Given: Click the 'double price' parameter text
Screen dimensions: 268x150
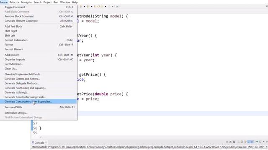Looking at the screenshot, I should click(x=108, y=94).
